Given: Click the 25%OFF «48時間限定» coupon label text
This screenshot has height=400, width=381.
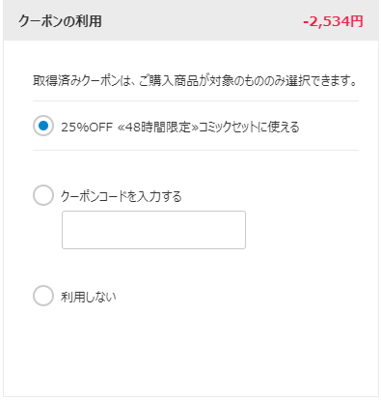Looking at the screenshot, I should coord(180,127).
